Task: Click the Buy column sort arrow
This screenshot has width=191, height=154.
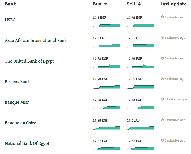Action: tap(105, 4)
